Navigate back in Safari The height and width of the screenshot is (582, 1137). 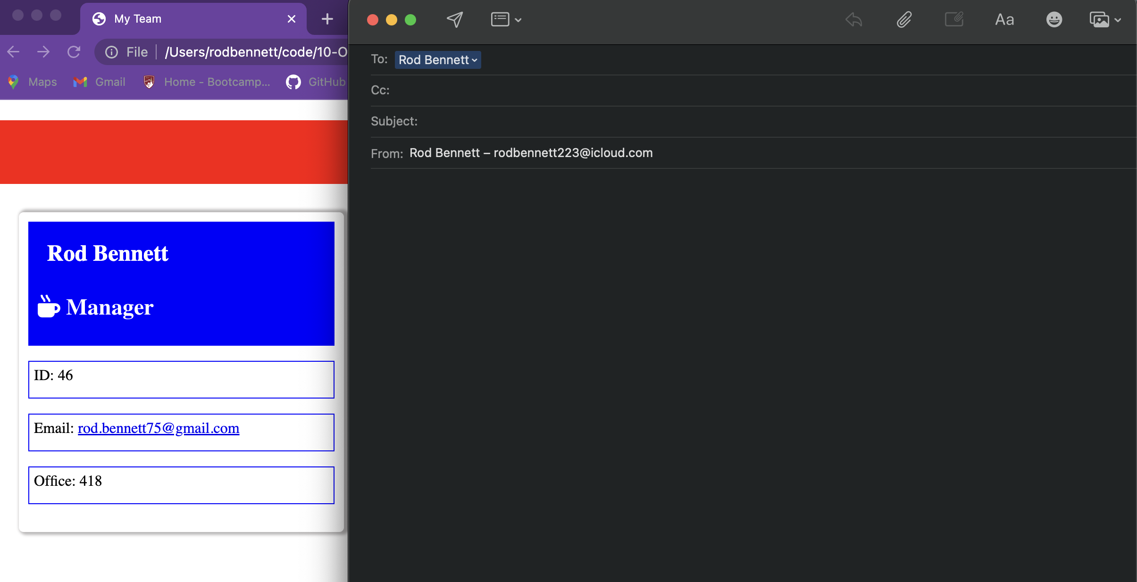click(x=13, y=51)
